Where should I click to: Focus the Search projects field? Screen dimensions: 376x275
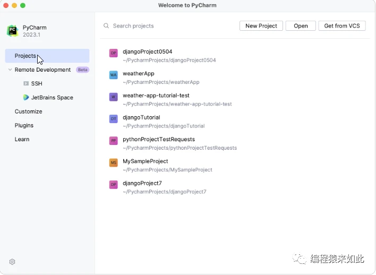pyautogui.click(x=170, y=26)
